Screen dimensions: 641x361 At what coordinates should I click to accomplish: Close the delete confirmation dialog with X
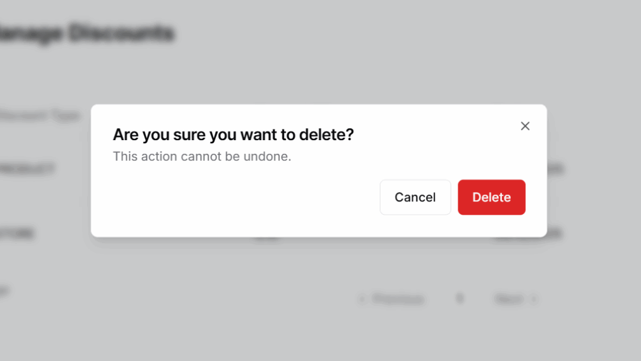[x=525, y=126]
